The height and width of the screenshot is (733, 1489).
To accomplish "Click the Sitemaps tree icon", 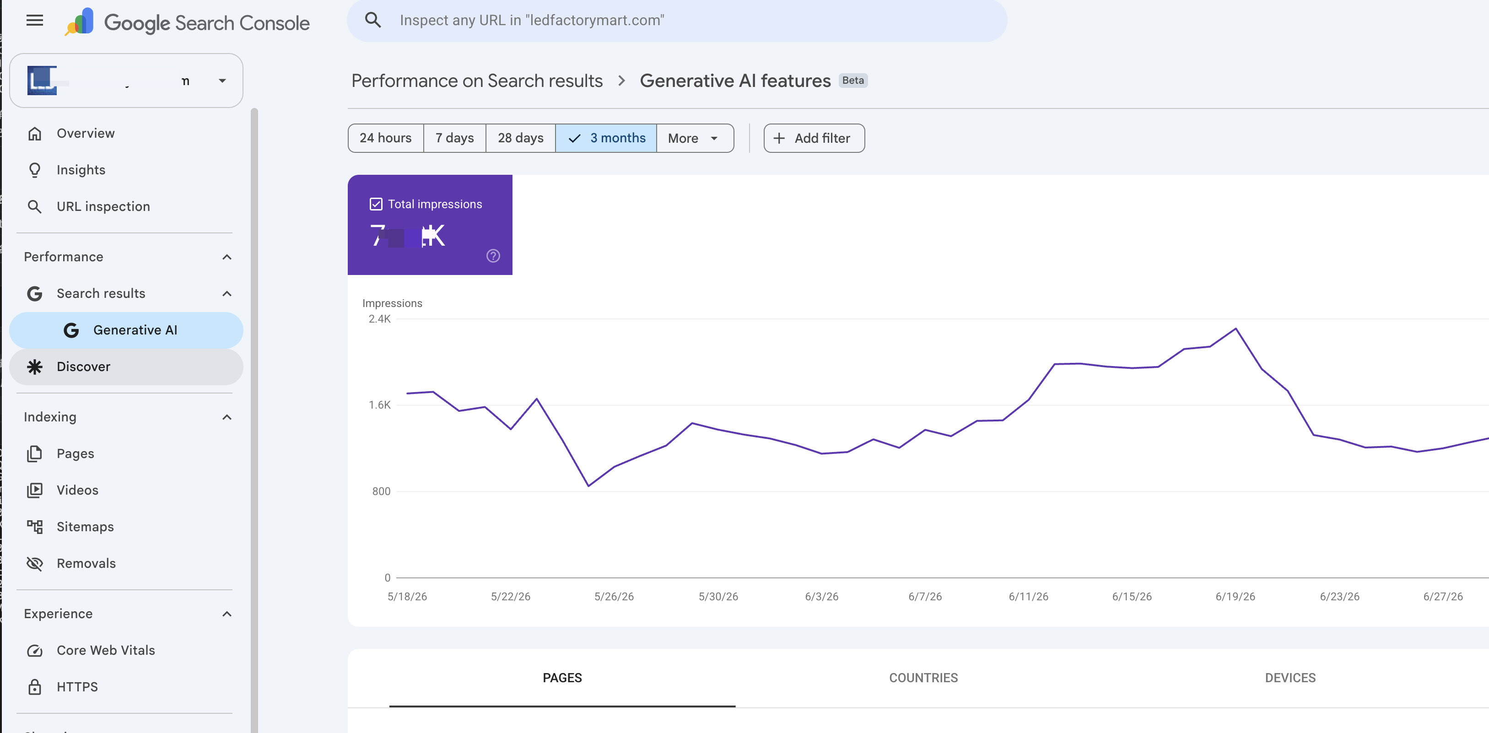I will (x=35, y=527).
